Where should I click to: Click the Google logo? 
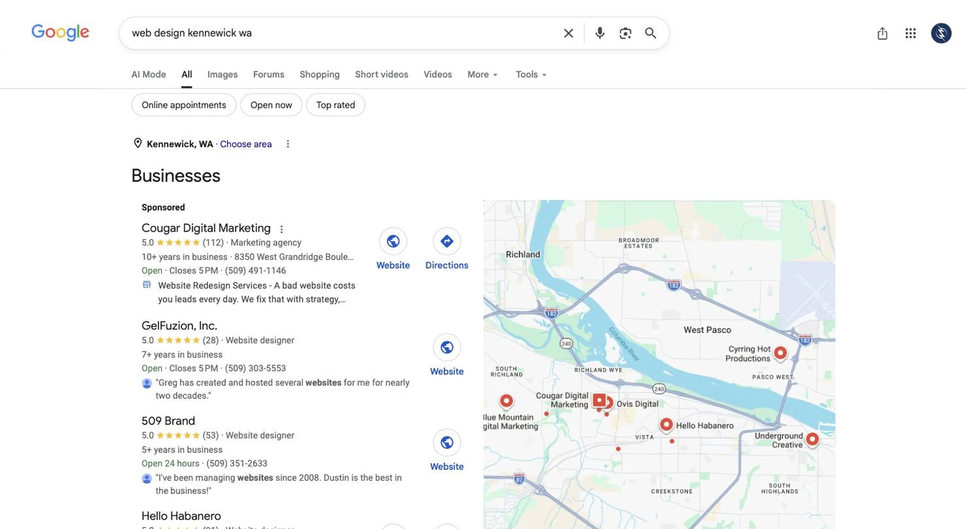point(60,32)
